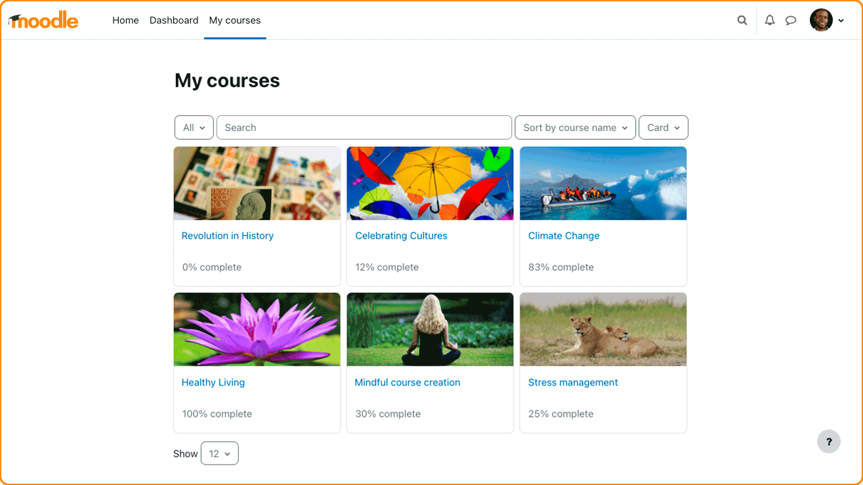Click the Mindful course creation meditation image
The width and height of the screenshot is (863, 485).
point(430,329)
